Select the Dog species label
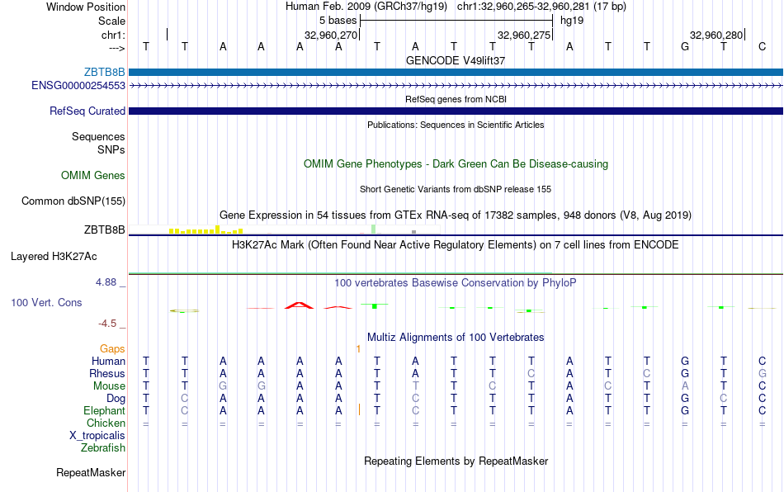 116,399
